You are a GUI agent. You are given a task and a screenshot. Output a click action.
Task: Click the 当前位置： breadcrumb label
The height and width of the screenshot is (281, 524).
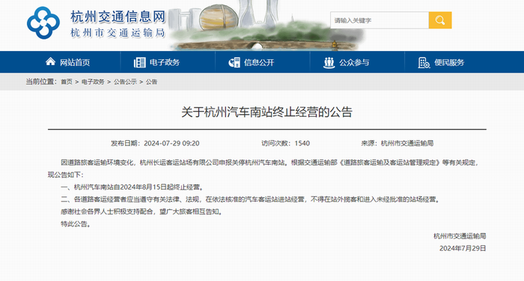41,82
